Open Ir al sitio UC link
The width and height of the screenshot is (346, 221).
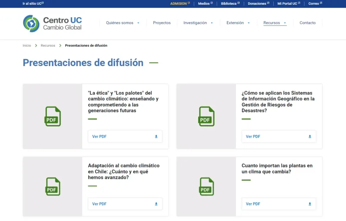point(33,3)
